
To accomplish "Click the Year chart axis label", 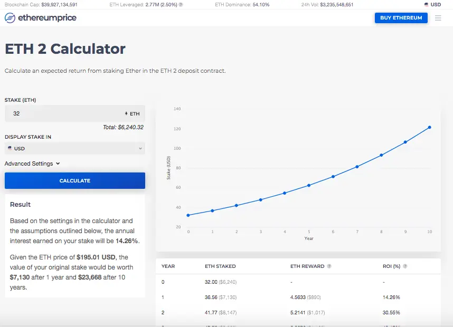I will (x=309, y=238).
